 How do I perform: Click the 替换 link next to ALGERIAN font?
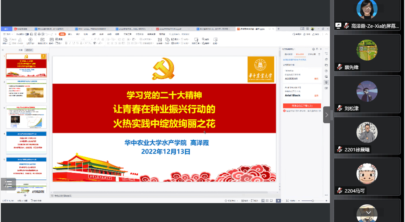pyautogui.click(x=316, y=79)
